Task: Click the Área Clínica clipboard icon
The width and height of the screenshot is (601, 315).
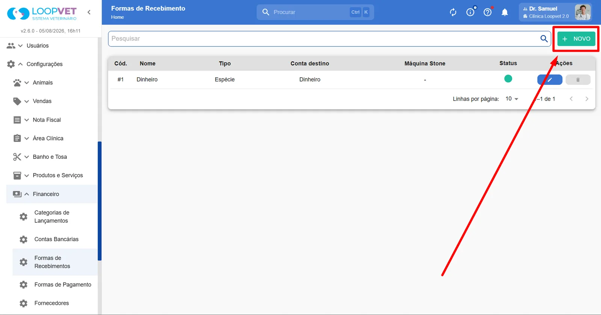Action: pyautogui.click(x=17, y=138)
